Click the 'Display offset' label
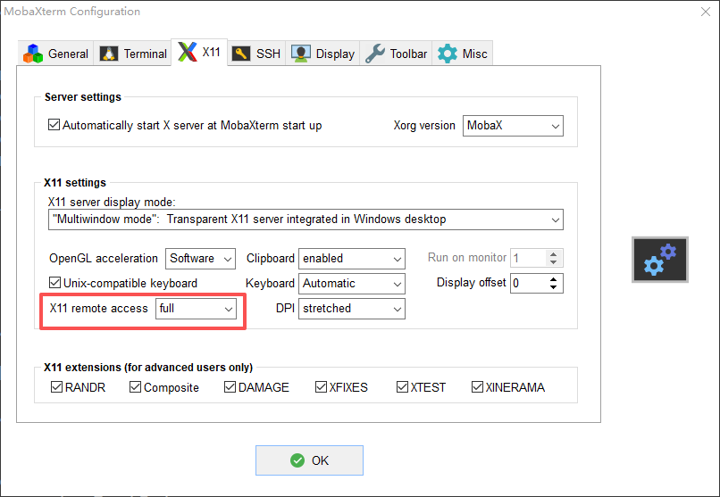This screenshot has height=497, width=720. pyautogui.click(x=471, y=283)
